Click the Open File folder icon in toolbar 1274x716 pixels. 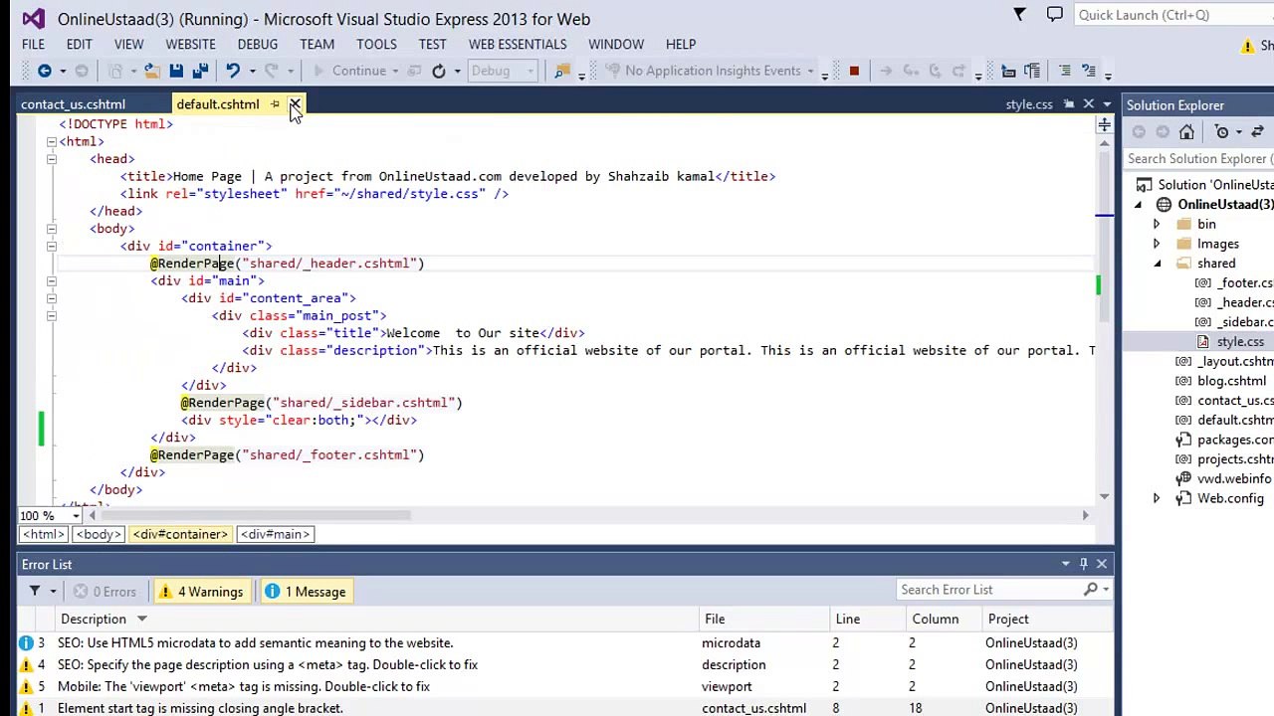point(151,71)
